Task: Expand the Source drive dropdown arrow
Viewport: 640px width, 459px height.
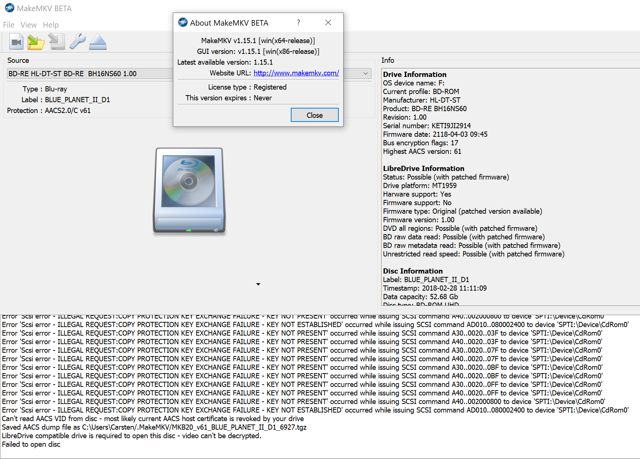Action: coord(366,74)
